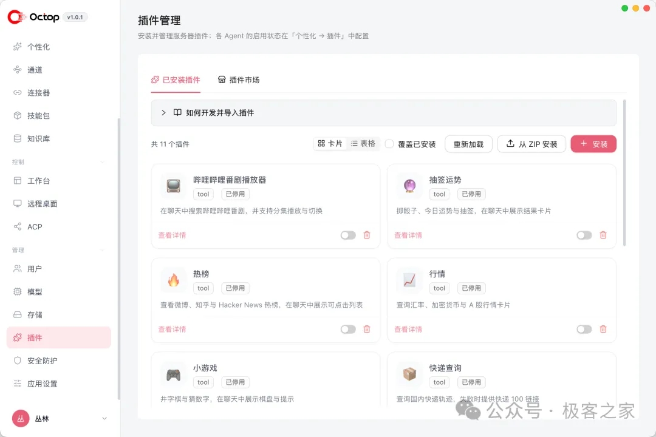Click the 插件 plugin puzzle icon in sidebar
The height and width of the screenshot is (437, 656).
pyautogui.click(x=17, y=337)
